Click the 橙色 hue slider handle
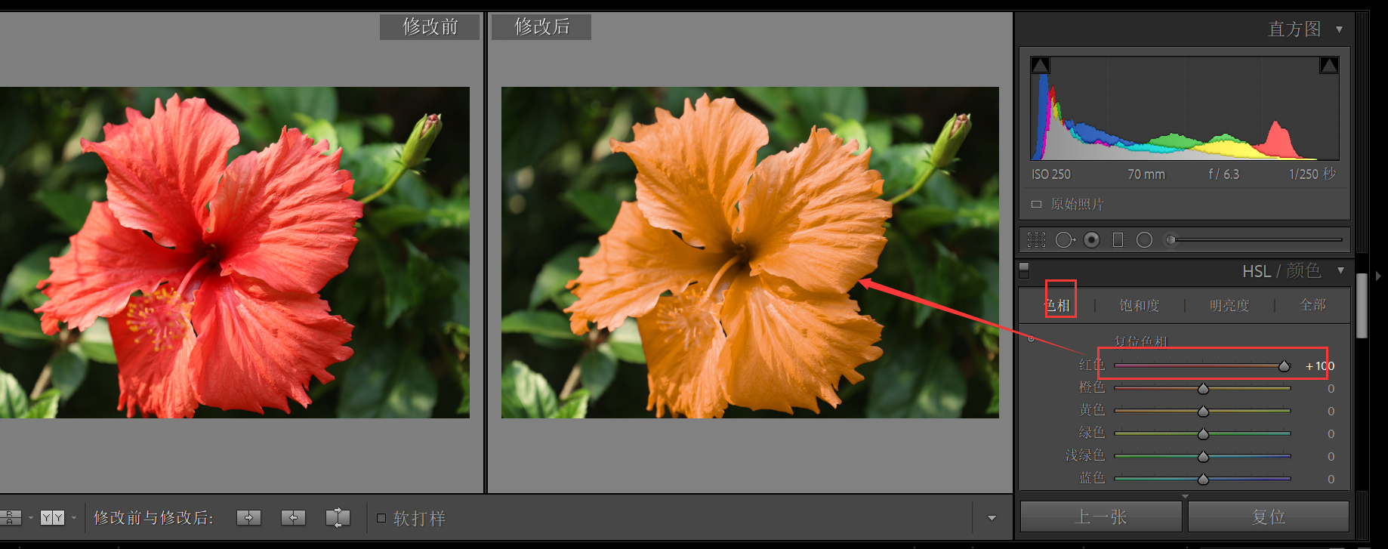 tap(1203, 388)
